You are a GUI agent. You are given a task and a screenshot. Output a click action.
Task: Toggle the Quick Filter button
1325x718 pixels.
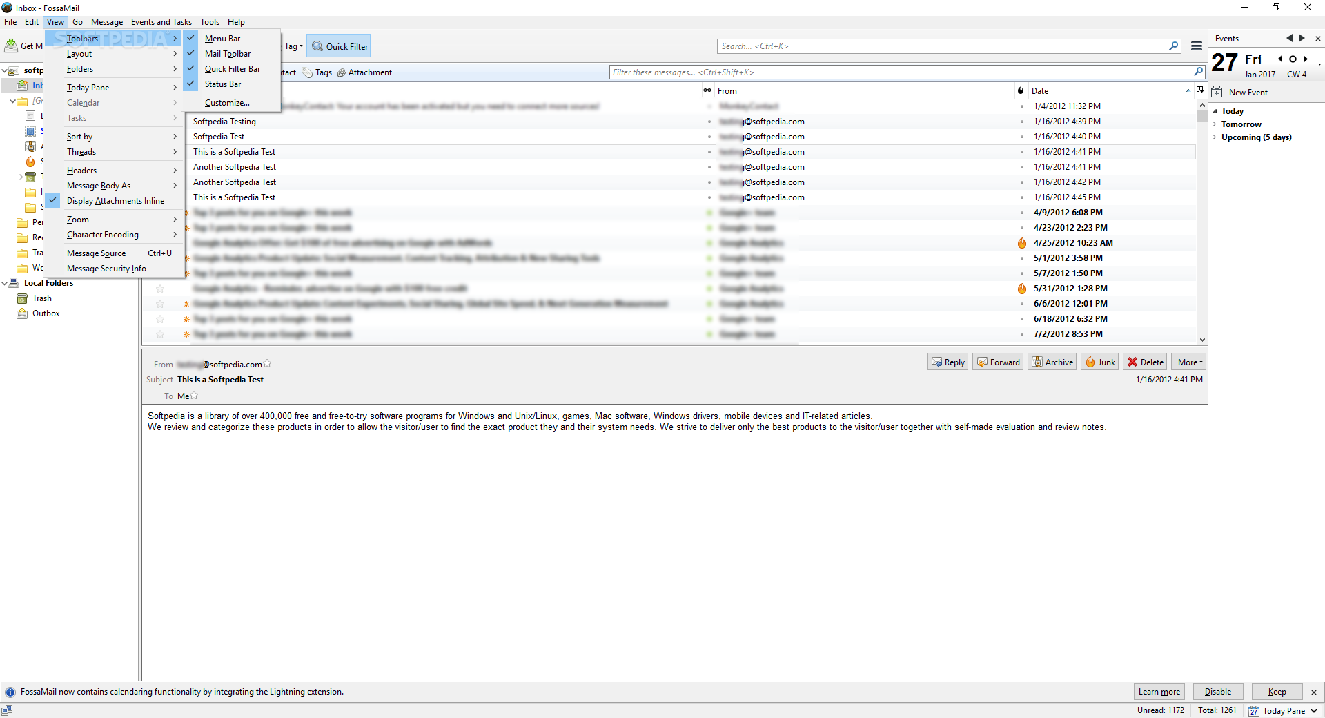click(339, 46)
